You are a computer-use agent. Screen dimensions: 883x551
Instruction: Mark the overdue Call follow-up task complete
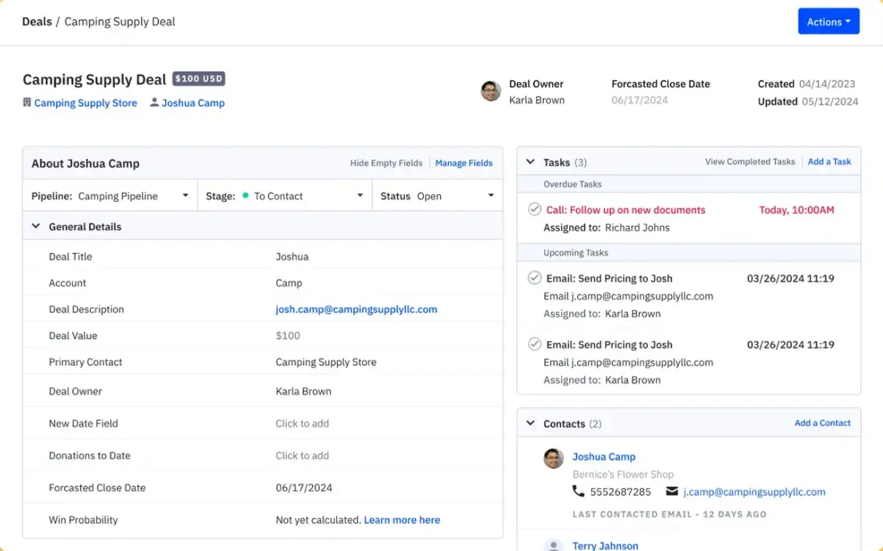(534, 209)
